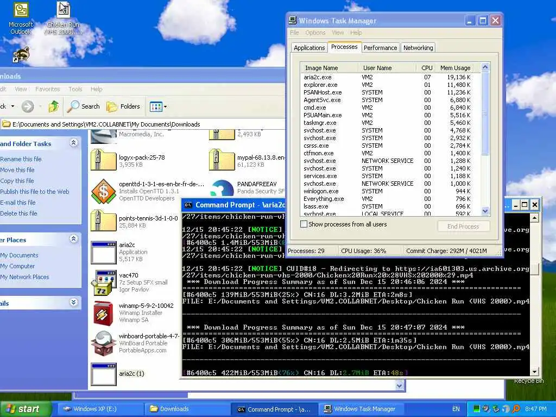Select aria2c.exe process row
The width and height of the screenshot is (556, 417).
click(x=390, y=77)
